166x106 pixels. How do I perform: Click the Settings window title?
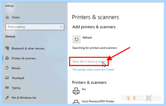pos(9,6)
